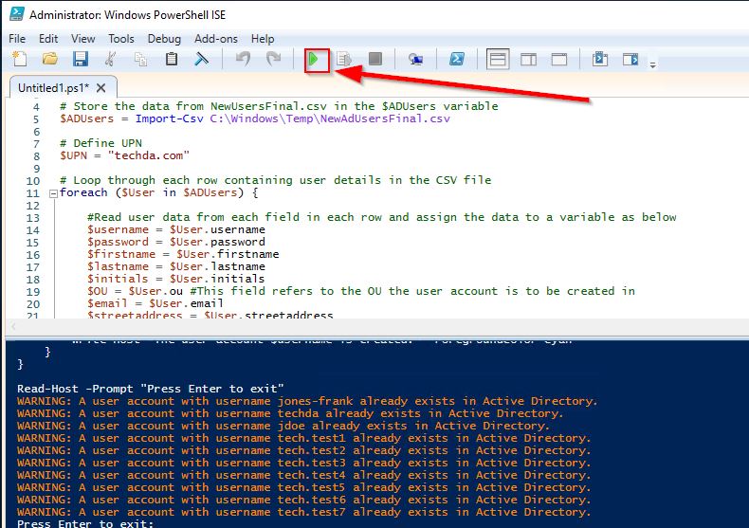The image size is (749, 528).
Task: Stop operation with square icon
Action: [375, 59]
